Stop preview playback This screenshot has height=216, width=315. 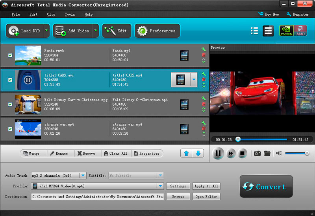(243, 153)
